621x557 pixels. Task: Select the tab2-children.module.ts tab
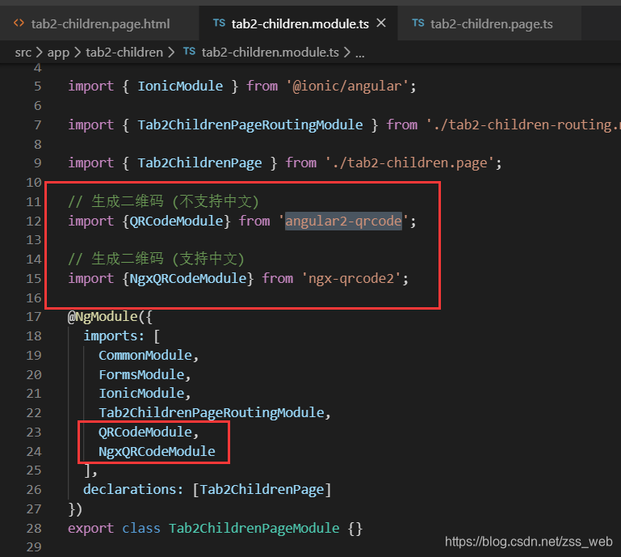pos(300,23)
